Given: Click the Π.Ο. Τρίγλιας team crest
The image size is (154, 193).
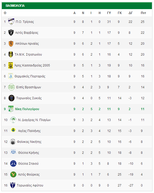Looking at the screenshot, I should 11,22.
